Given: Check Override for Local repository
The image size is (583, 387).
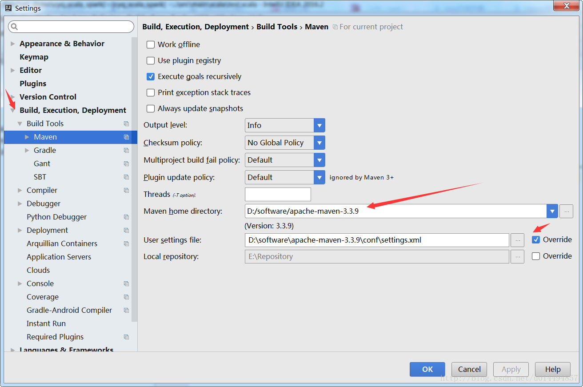Looking at the screenshot, I should click(536, 256).
